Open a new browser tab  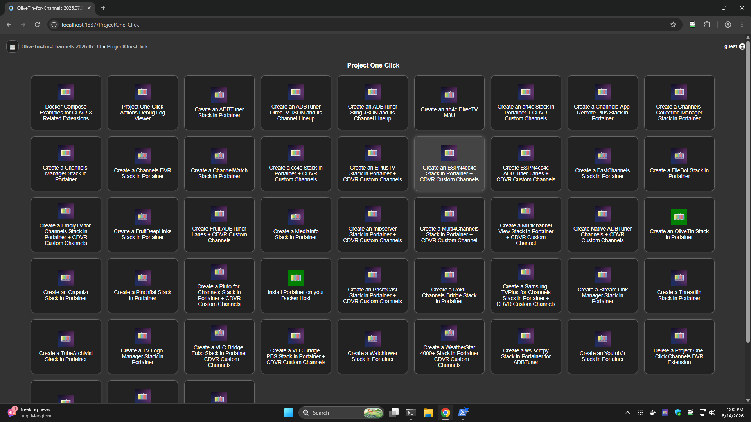tap(103, 8)
